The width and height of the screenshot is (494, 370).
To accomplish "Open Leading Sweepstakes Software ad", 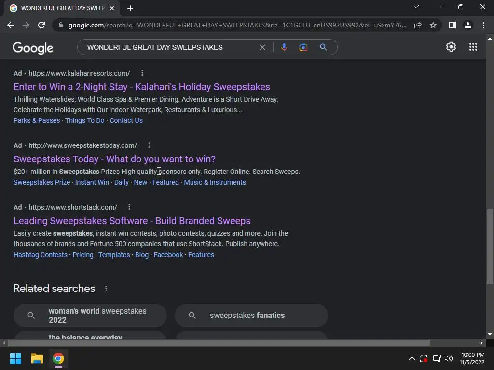I will coord(132,221).
